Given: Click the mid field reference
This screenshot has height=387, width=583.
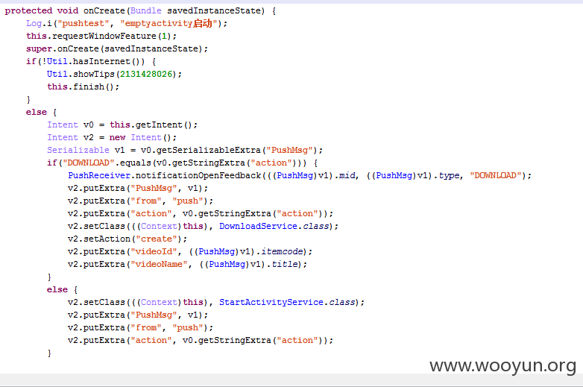Looking at the screenshot, I should (347, 175).
